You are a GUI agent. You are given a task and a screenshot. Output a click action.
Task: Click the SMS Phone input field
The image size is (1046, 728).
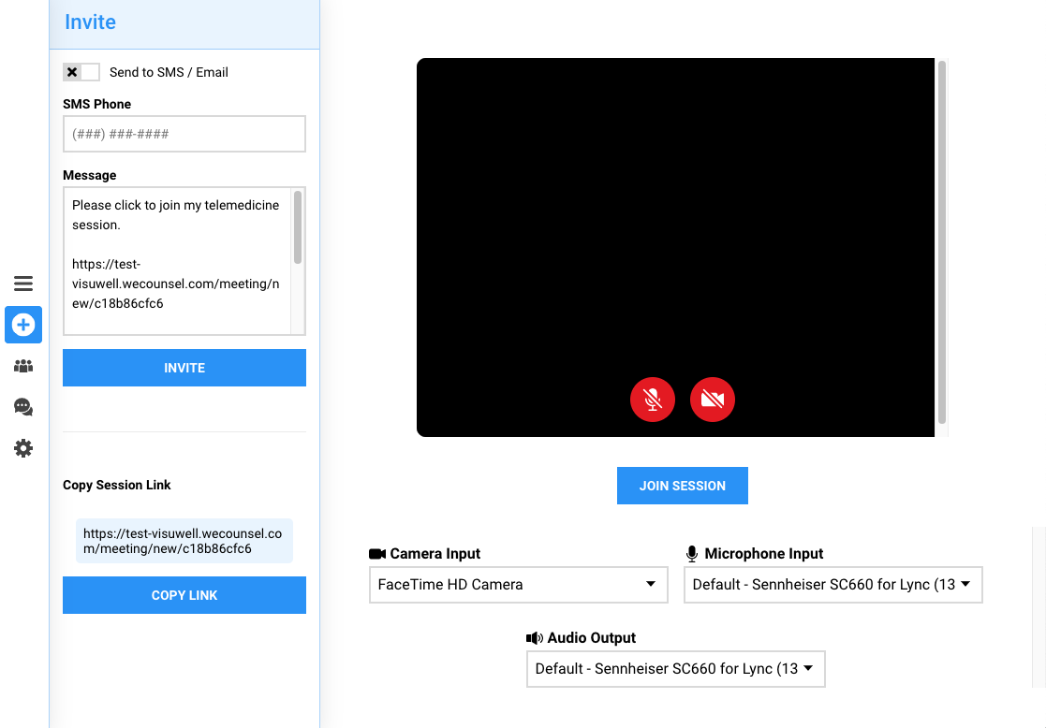(184, 134)
